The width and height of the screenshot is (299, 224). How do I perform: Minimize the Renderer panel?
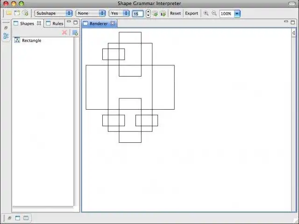coord(286,22)
